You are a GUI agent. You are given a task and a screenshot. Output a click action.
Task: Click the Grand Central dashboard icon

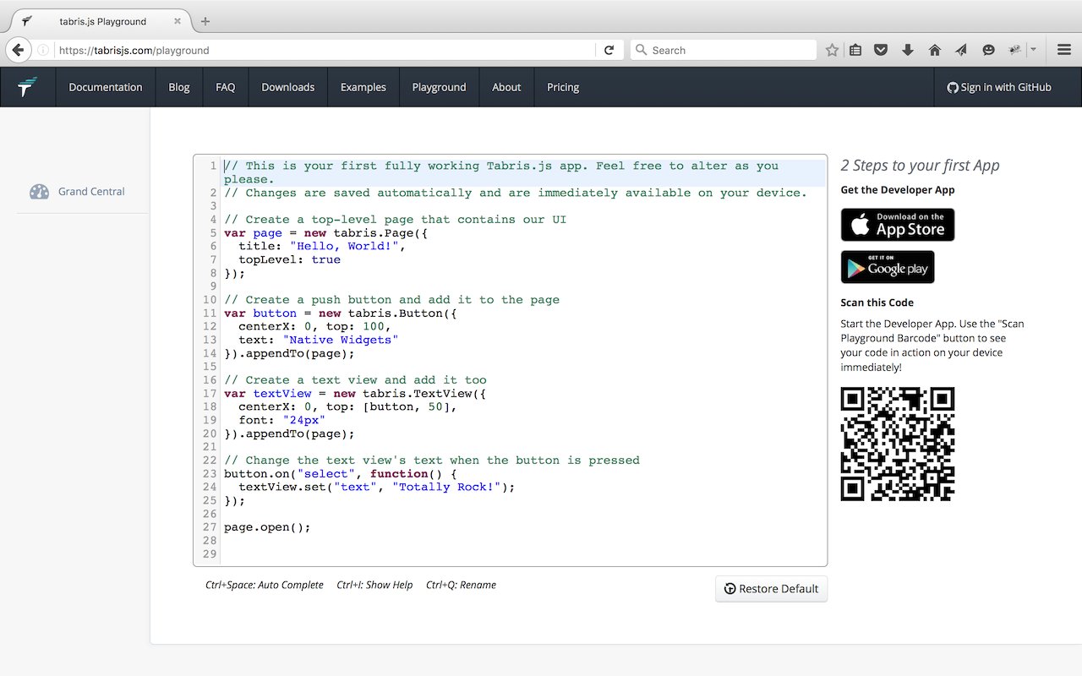click(x=40, y=192)
